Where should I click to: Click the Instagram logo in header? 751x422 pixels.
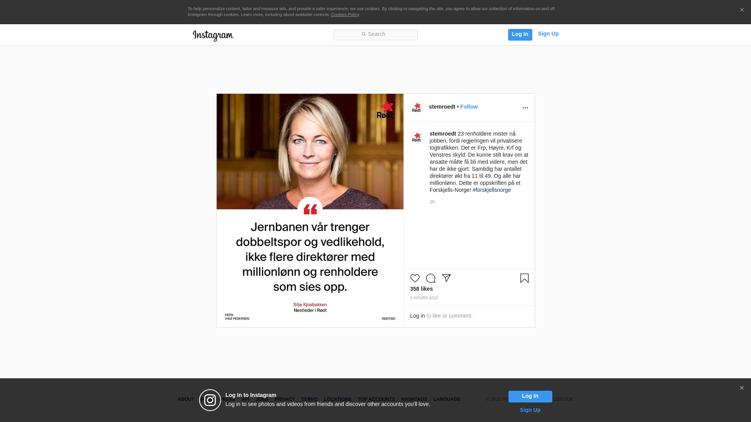point(213,36)
